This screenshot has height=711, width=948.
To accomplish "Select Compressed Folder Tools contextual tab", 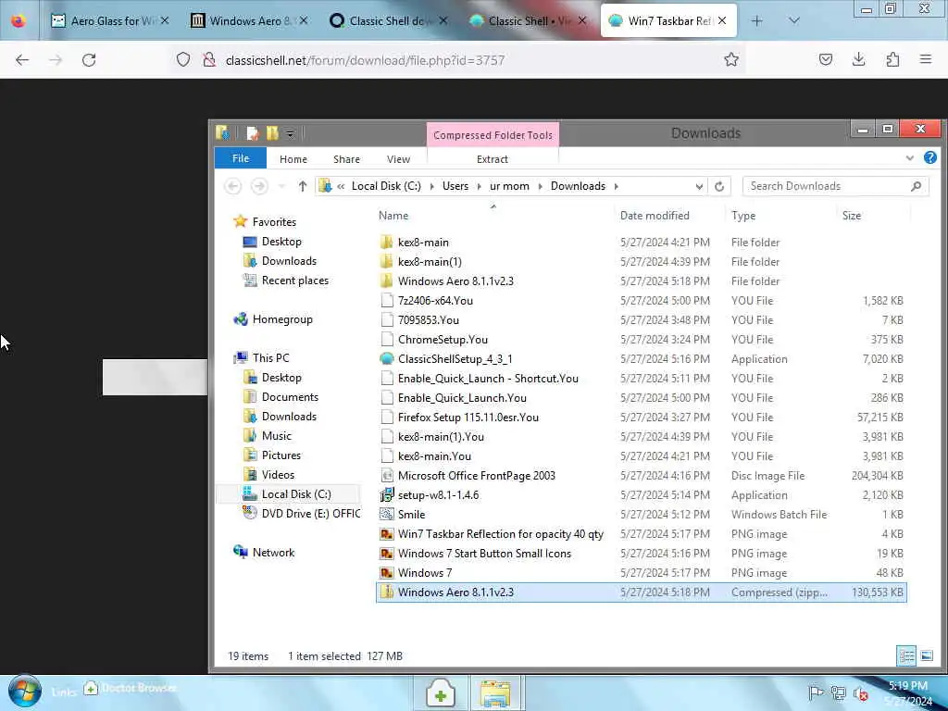I will (493, 135).
